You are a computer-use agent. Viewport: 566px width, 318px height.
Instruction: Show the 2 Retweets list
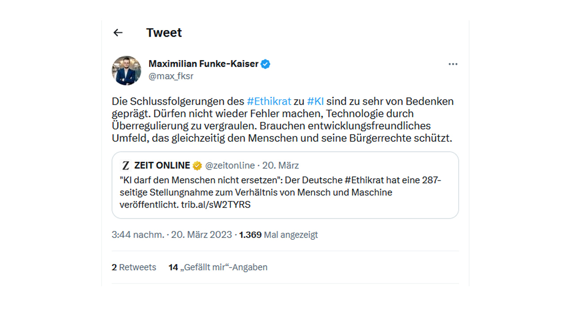[134, 267]
